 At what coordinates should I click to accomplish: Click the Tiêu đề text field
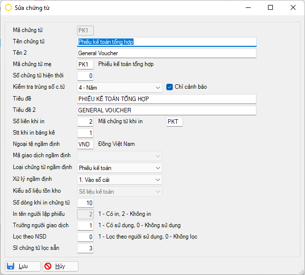pos(167,99)
